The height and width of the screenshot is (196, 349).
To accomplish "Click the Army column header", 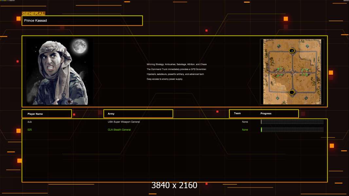I will click(111, 114).
